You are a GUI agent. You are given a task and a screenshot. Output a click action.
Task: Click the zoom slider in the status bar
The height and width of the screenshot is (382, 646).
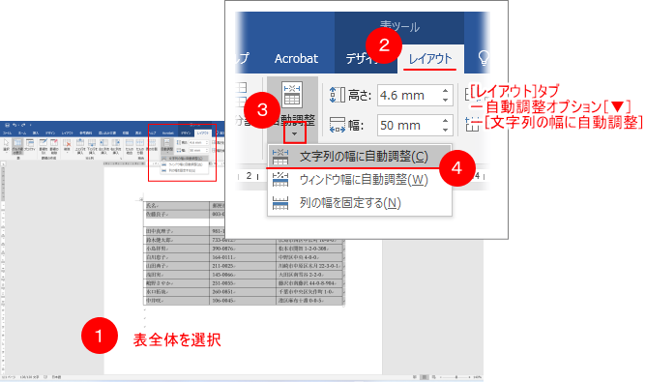[x=455, y=377]
